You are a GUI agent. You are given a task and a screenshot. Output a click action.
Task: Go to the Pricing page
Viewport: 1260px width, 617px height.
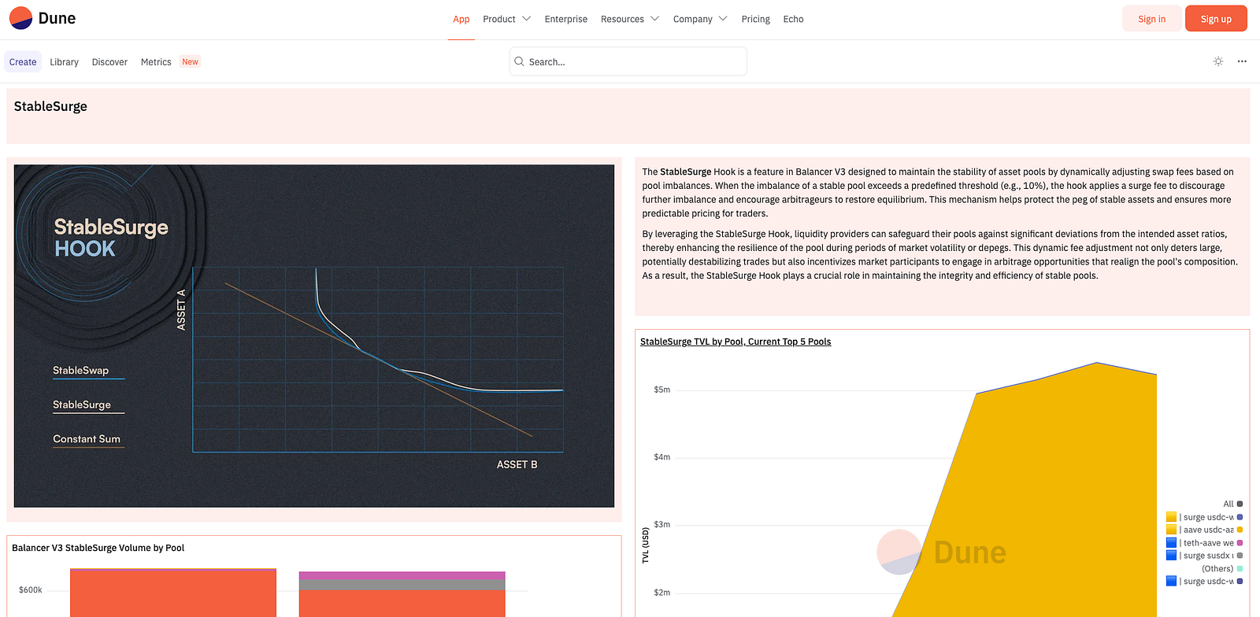pyautogui.click(x=756, y=19)
